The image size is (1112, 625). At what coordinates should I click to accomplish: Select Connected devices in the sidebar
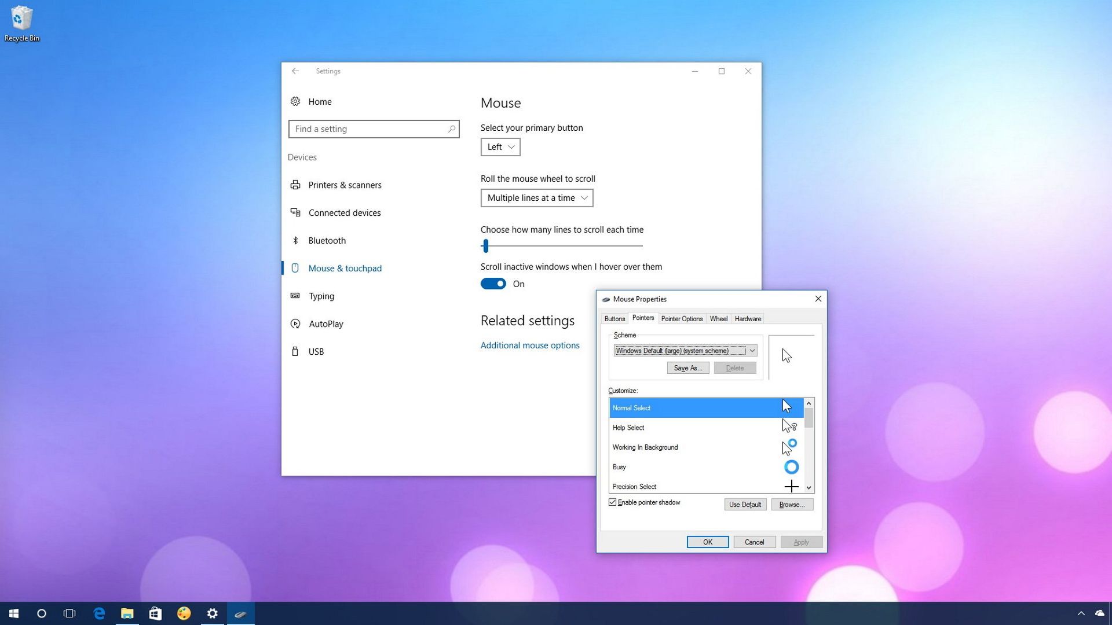tap(345, 212)
